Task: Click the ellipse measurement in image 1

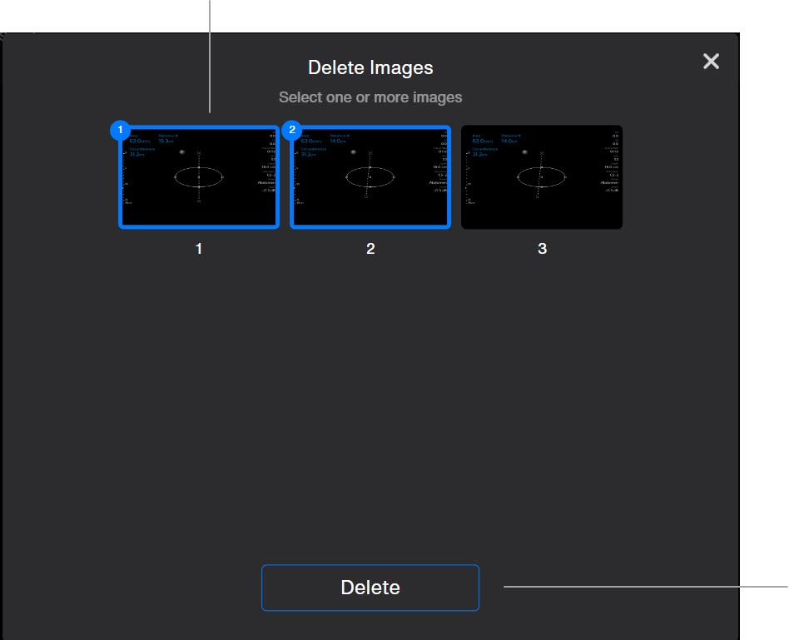Action: [199, 177]
